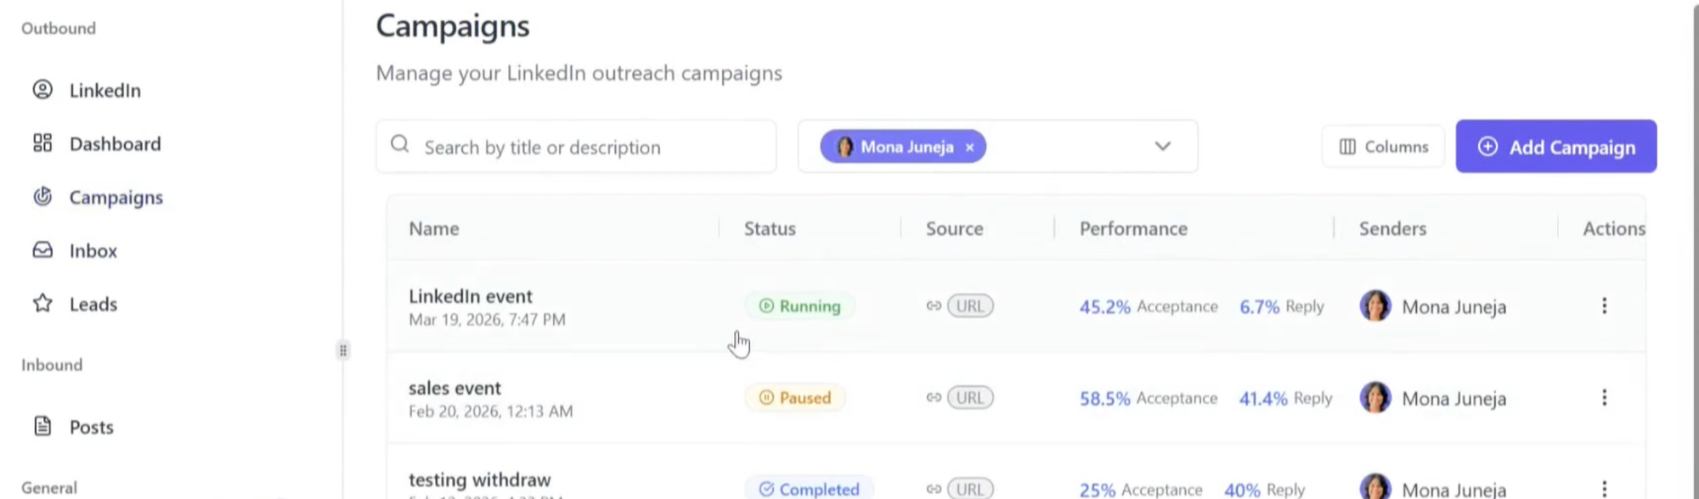This screenshot has width=1699, height=499.
Task: Open the Posts section
Action: pos(91,428)
